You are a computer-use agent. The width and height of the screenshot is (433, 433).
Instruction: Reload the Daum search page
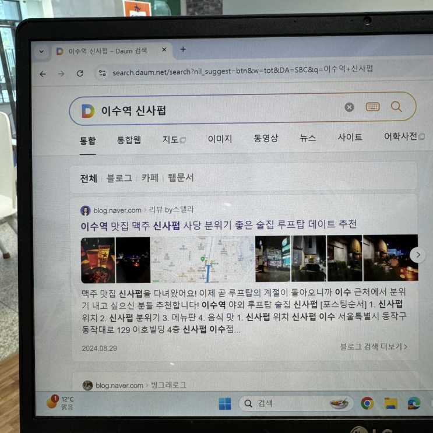pyautogui.click(x=80, y=73)
